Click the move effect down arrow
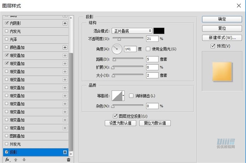The height and width of the screenshot is (163, 246). click(x=24, y=160)
